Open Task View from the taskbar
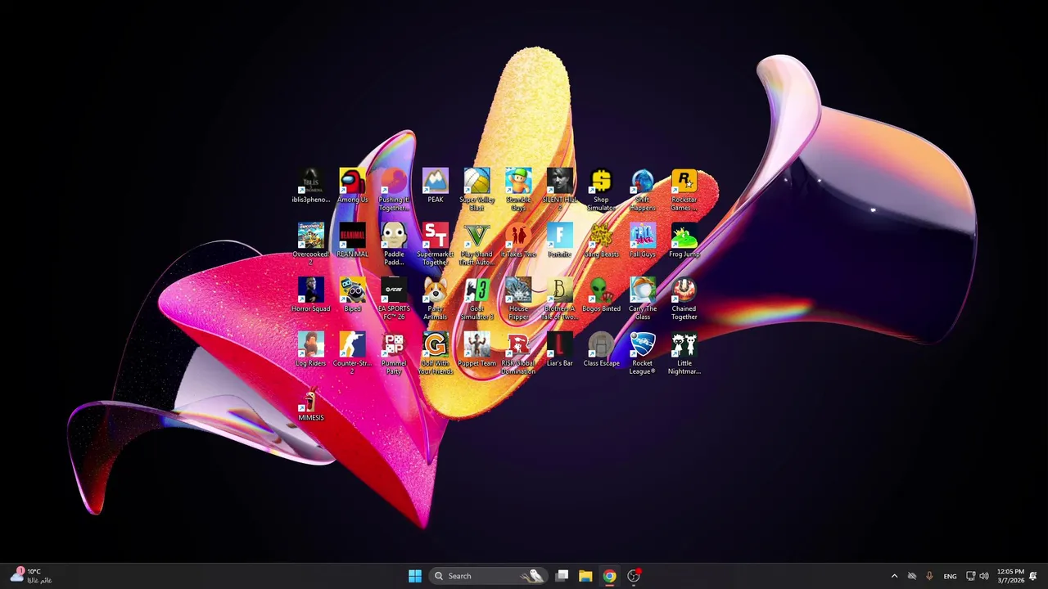This screenshot has width=1048, height=589. (562, 576)
